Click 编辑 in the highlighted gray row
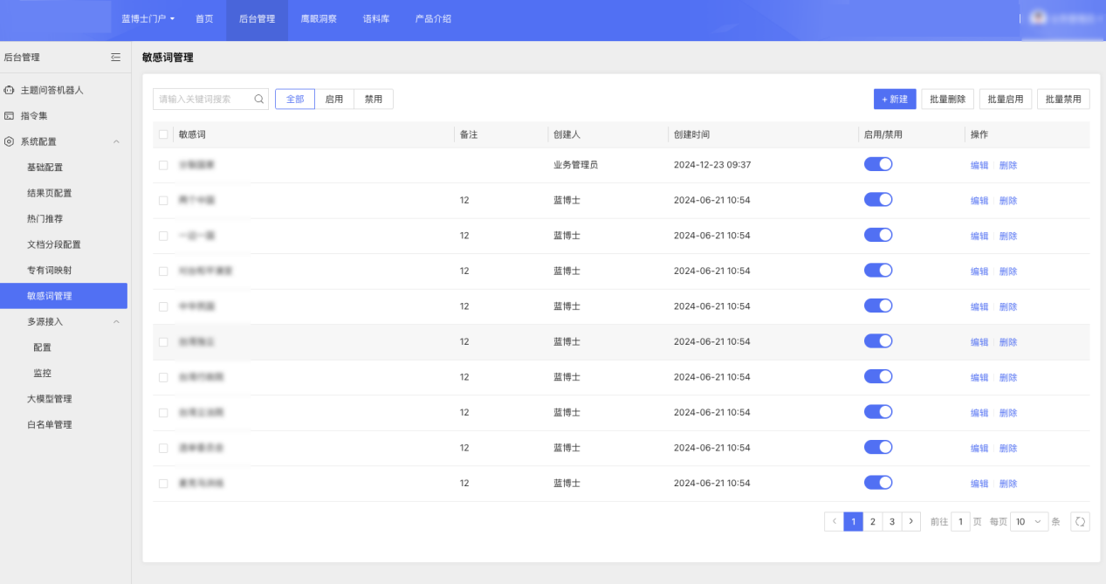Image resolution: width=1106 pixels, height=584 pixels. [x=979, y=342]
